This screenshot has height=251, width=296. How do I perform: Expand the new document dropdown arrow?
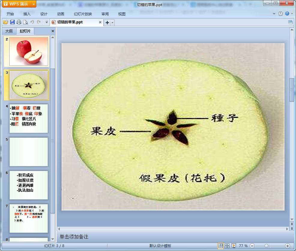click(113, 22)
